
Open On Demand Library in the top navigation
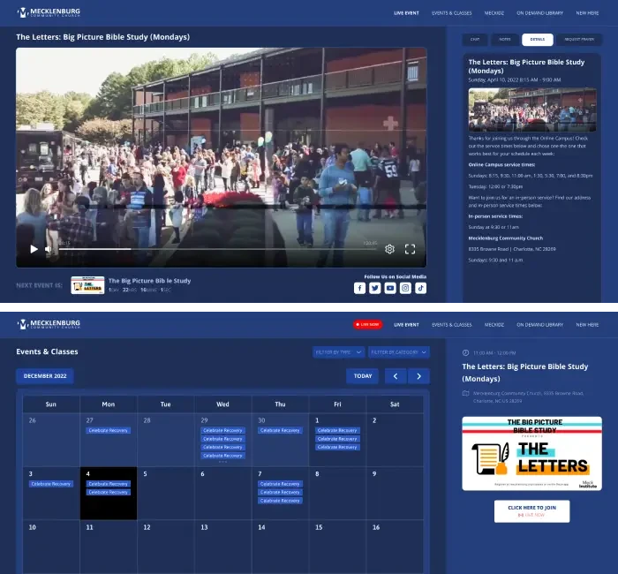[x=540, y=13]
